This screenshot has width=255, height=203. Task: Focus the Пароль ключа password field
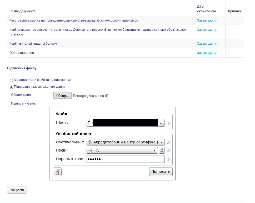[x=126, y=159]
